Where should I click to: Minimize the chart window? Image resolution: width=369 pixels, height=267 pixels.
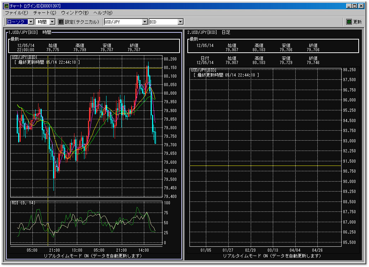click(x=349, y=6)
